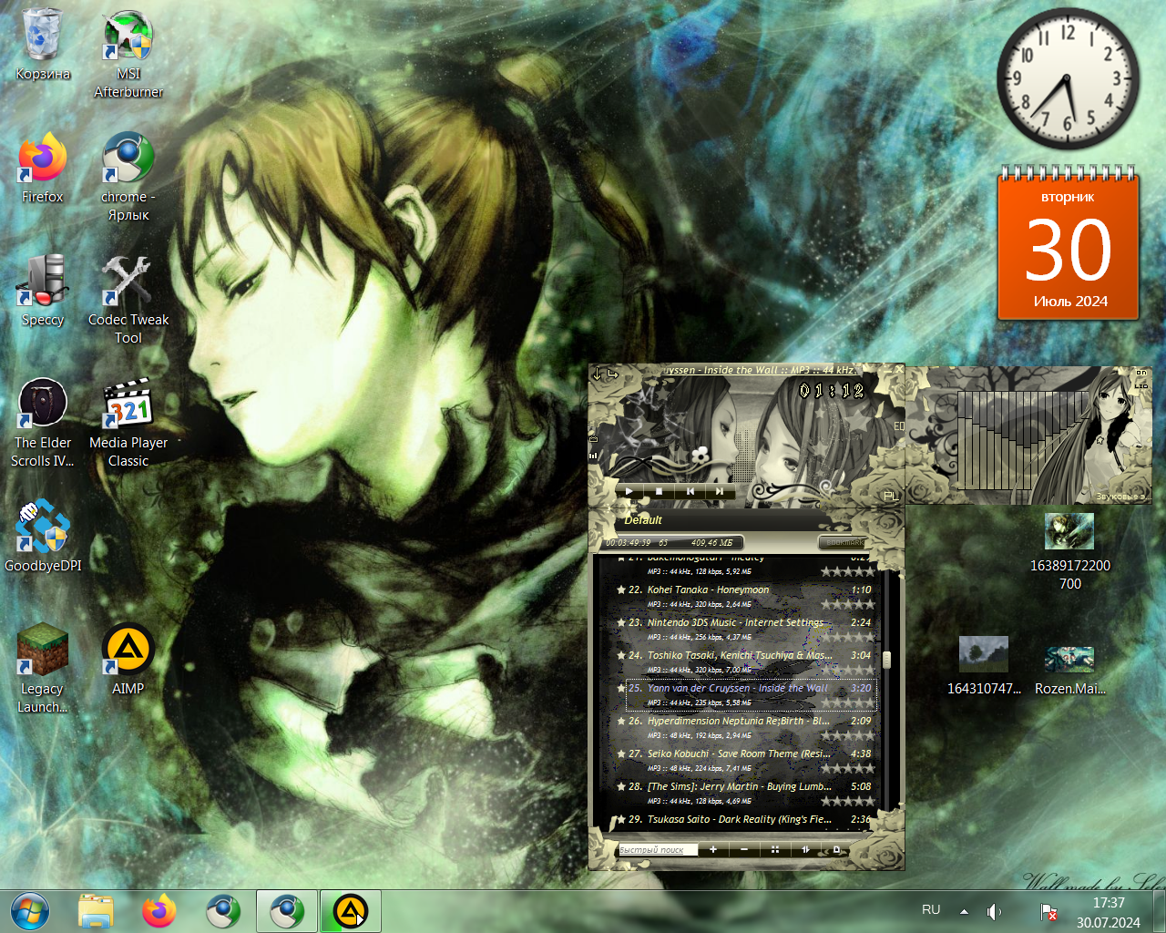Skip to the previous track in AIMP
Image resolution: width=1166 pixels, height=933 pixels.
coord(690,491)
